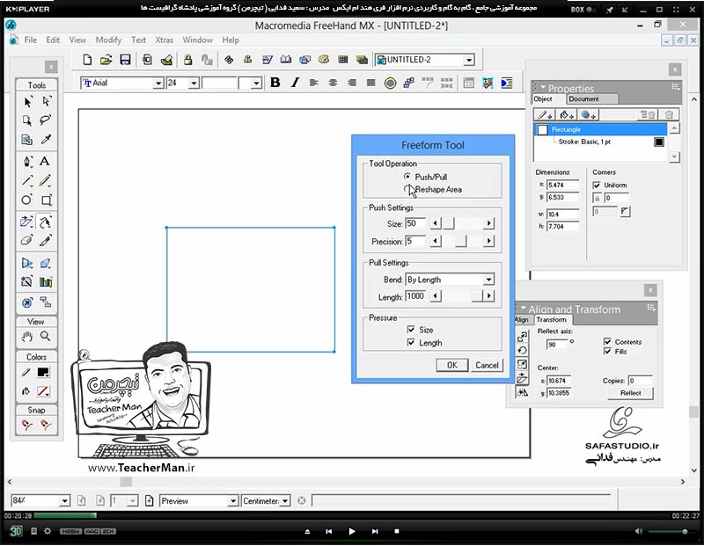Click the Reflect button
The height and width of the screenshot is (546, 704).
630,393
